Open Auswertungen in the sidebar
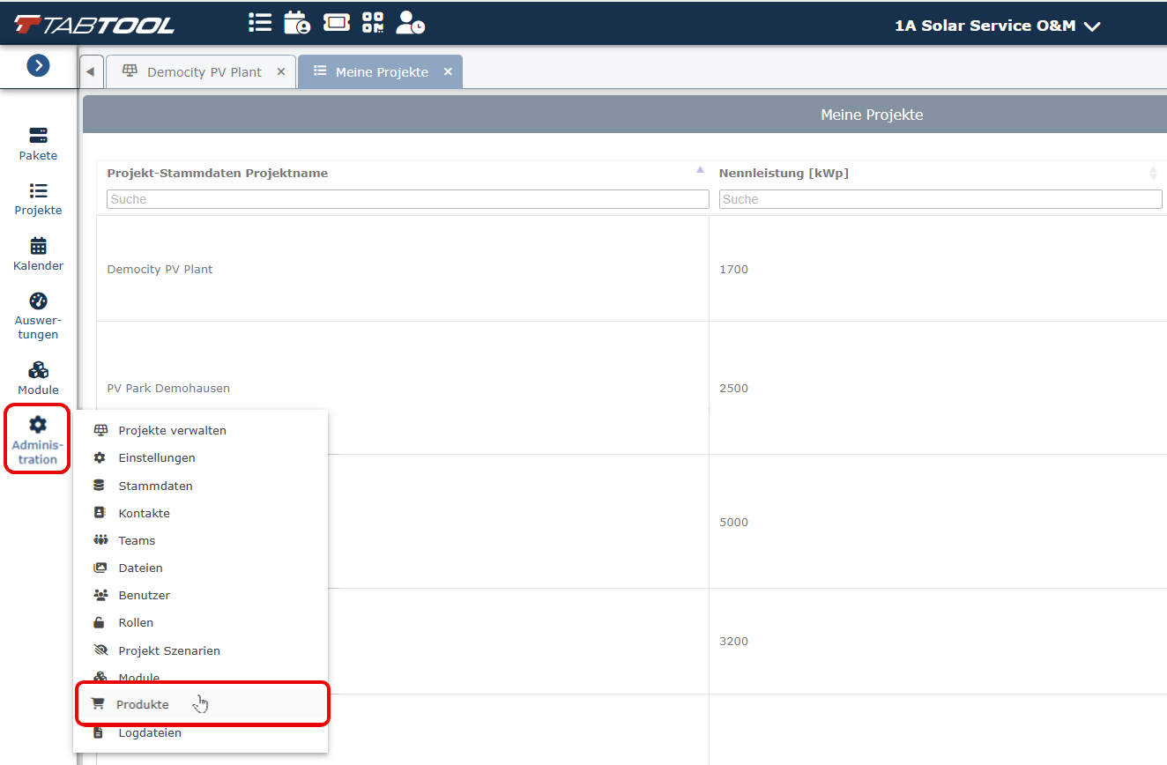The image size is (1167, 765). 38,316
